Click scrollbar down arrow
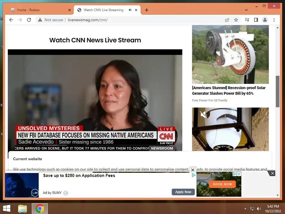The image size is (285, 214). [x=277, y=195]
